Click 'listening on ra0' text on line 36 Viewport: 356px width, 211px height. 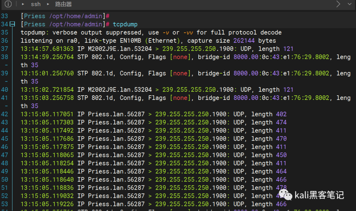coord(49,40)
